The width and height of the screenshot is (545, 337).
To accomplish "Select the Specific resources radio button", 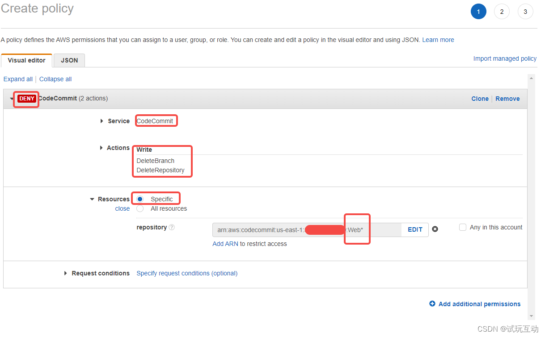I will tap(140, 199).
